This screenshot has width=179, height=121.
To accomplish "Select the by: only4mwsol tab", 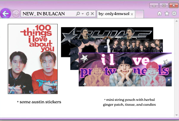I will (x=116, y=14).
